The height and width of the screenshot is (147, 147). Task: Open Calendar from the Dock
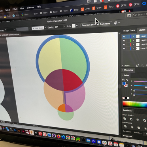[116, 144]
